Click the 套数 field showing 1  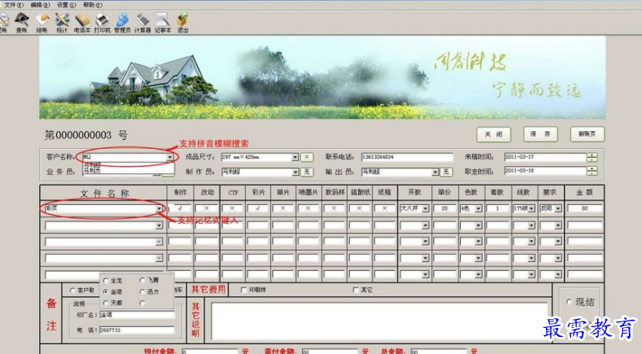497,208
